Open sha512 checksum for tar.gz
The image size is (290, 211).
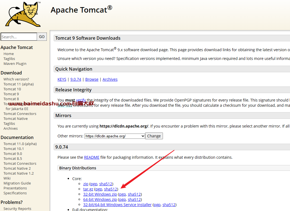click(110, 189)
